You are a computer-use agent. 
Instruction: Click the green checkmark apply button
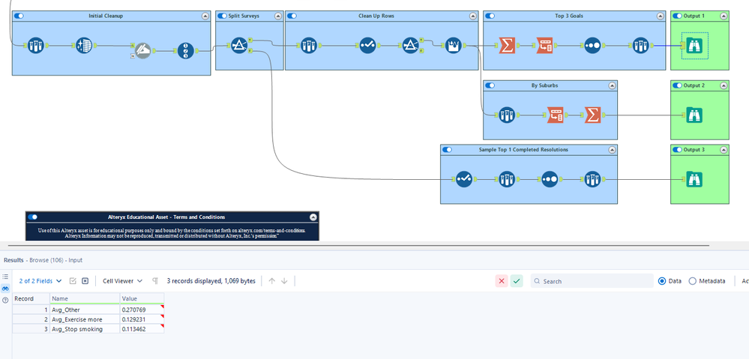(x=517, y=281)
